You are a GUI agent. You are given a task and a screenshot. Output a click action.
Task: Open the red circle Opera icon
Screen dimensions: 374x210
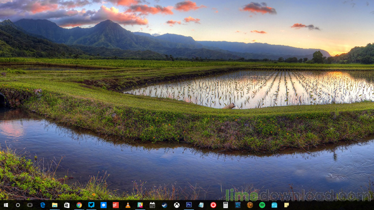click(x=213, y=205)
